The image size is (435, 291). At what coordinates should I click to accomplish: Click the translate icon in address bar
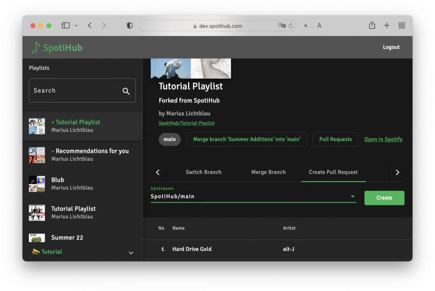coord(282,25)
